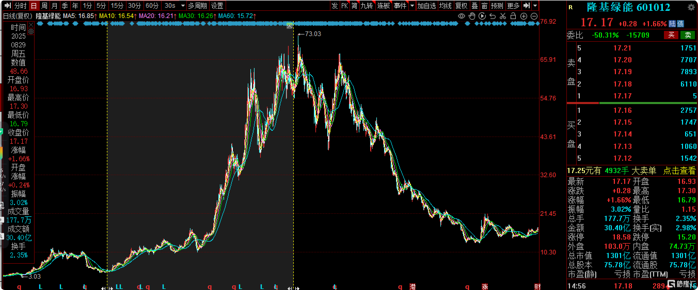Toggle 复权 price adjustment in toolbar
698x290 pixels.
pos(461,6)
